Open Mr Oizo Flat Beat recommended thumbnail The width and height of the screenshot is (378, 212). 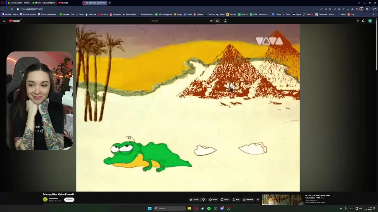tap(283, 200)
